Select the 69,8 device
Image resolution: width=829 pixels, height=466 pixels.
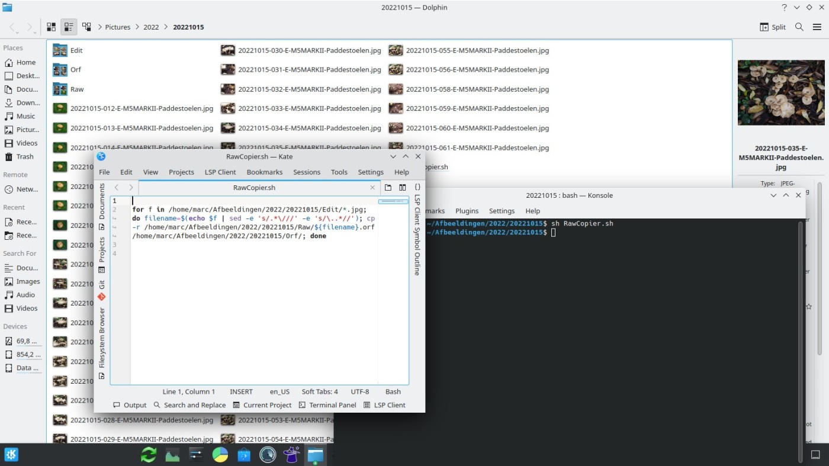[22, 341]
